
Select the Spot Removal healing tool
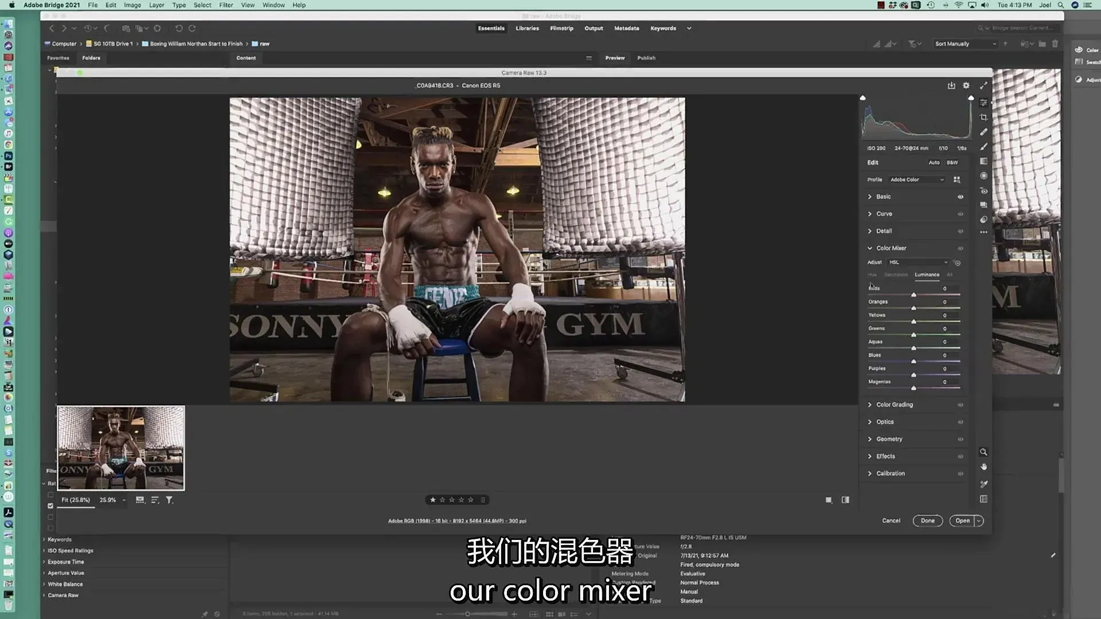point(983,132)
